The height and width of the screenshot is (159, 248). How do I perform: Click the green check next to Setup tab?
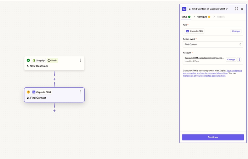pyautogui.click(x=189, y=17)
